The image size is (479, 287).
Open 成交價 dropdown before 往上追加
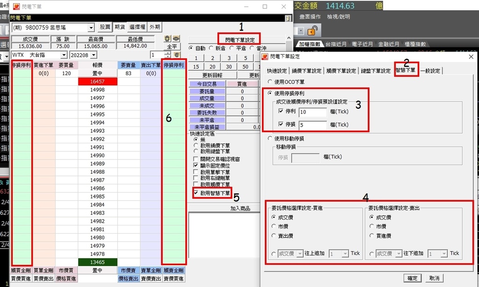tap(300, 253)
